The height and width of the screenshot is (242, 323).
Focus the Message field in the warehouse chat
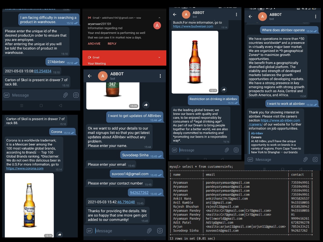[x=36, y=95]
